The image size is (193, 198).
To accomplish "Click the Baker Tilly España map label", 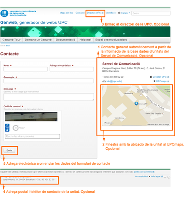I will coord(153,113).
